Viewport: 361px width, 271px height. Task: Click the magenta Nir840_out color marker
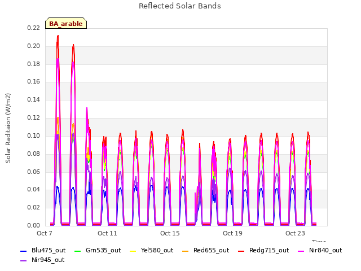point(301,251)
